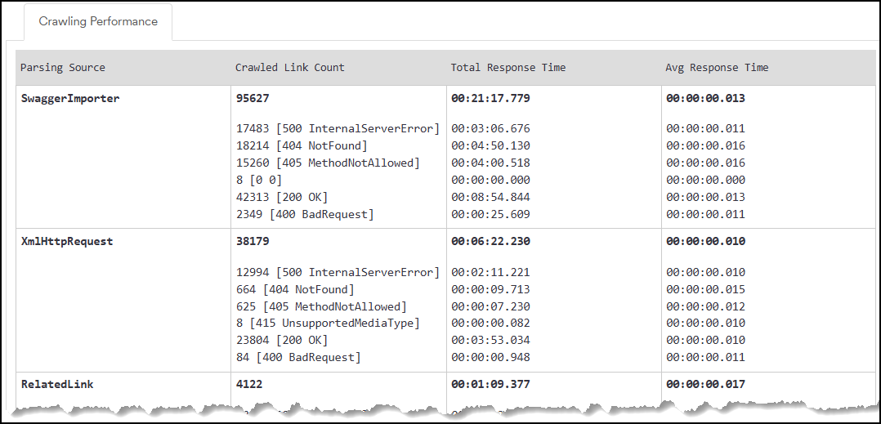Select the 2349 [400 BadRequest] entry
The width and height of the screenshot is (881, 424).
[304, 215]
